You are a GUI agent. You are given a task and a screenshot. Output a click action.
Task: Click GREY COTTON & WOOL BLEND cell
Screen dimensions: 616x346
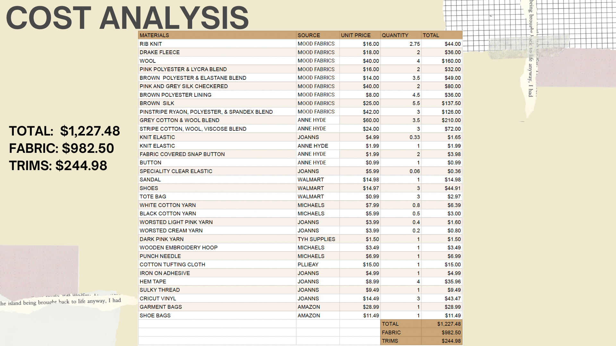[217, 120]
